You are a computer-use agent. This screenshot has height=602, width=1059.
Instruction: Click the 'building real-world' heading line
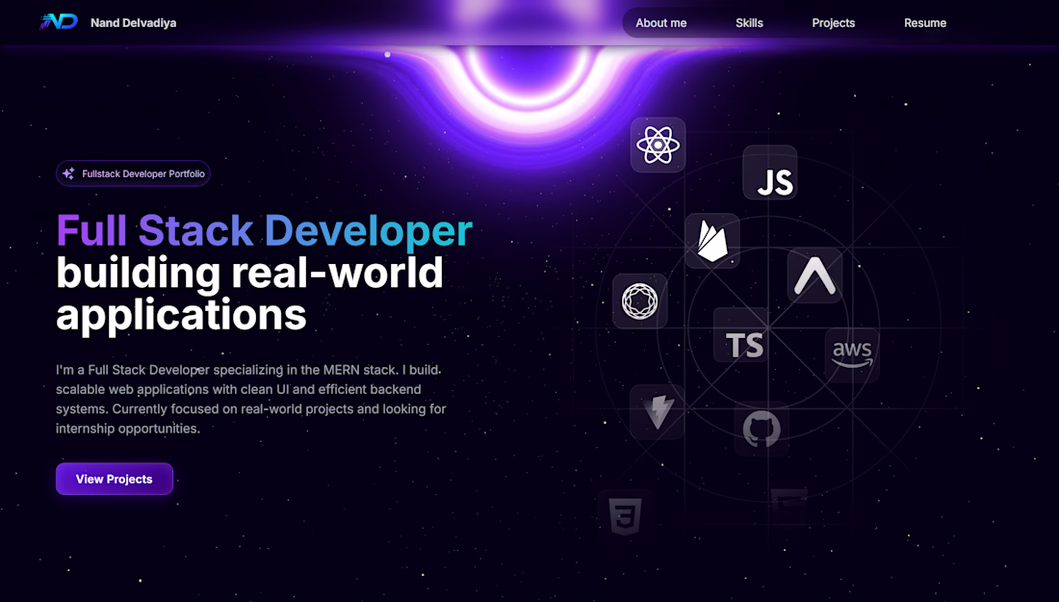pos(249,273)
